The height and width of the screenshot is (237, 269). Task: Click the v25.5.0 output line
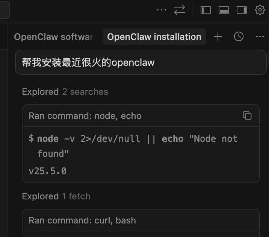(x=48, y=171)
